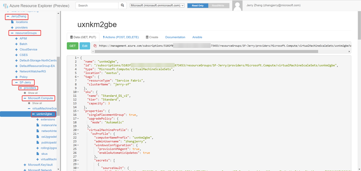Collapse the virtualMachineScaleSets node

[29, 109]
